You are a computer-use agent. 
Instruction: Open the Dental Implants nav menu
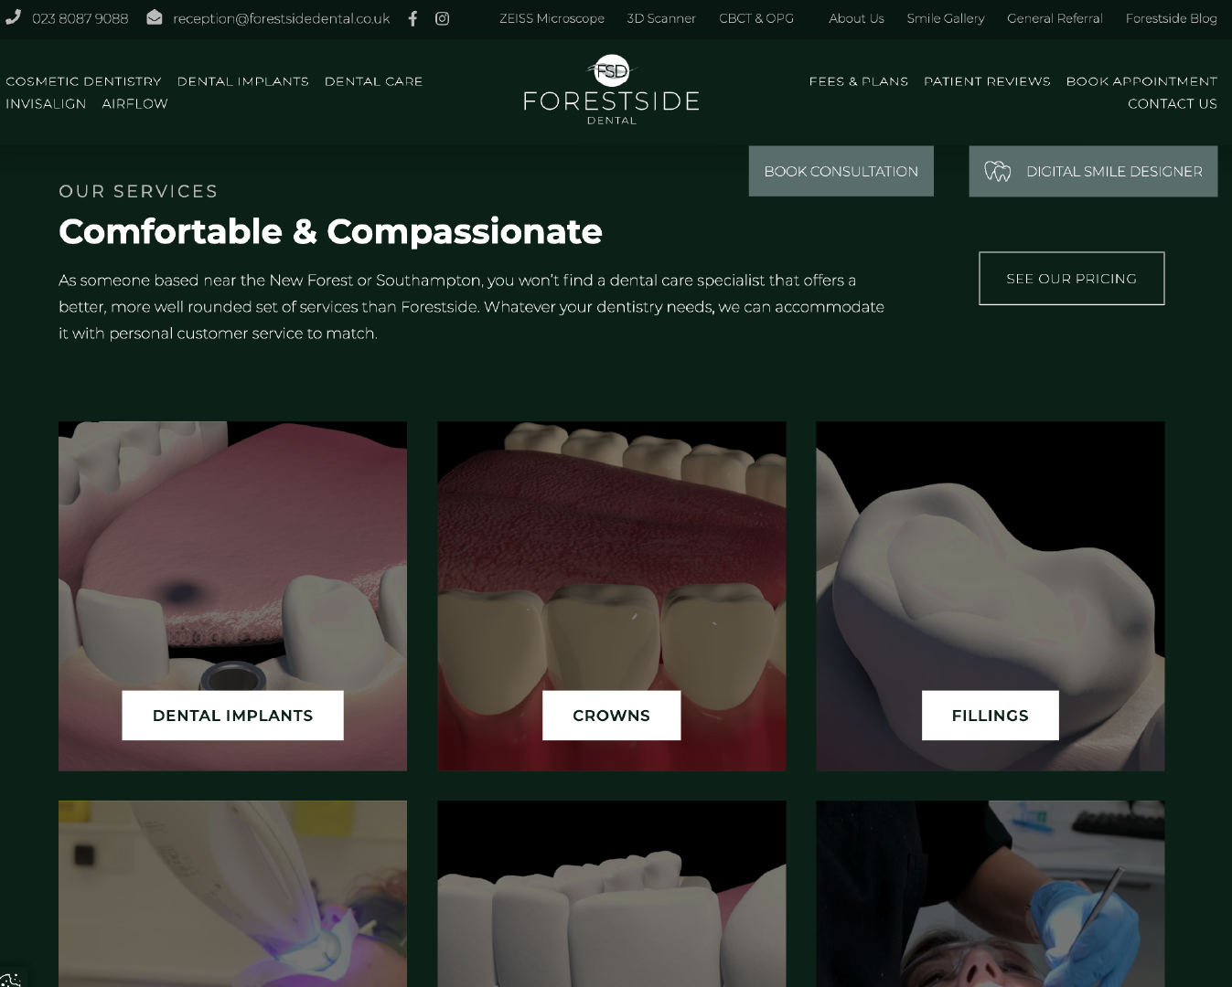point(243,81)
